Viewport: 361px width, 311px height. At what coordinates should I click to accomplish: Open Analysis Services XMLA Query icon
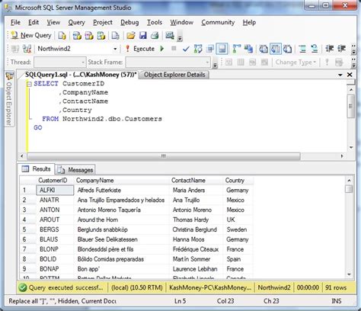(x=101, y=36)
